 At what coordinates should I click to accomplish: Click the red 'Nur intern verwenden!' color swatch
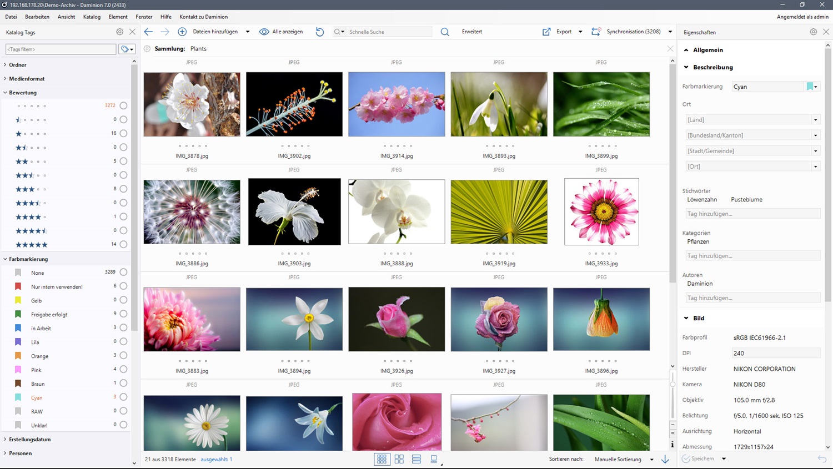click(18, 286)
